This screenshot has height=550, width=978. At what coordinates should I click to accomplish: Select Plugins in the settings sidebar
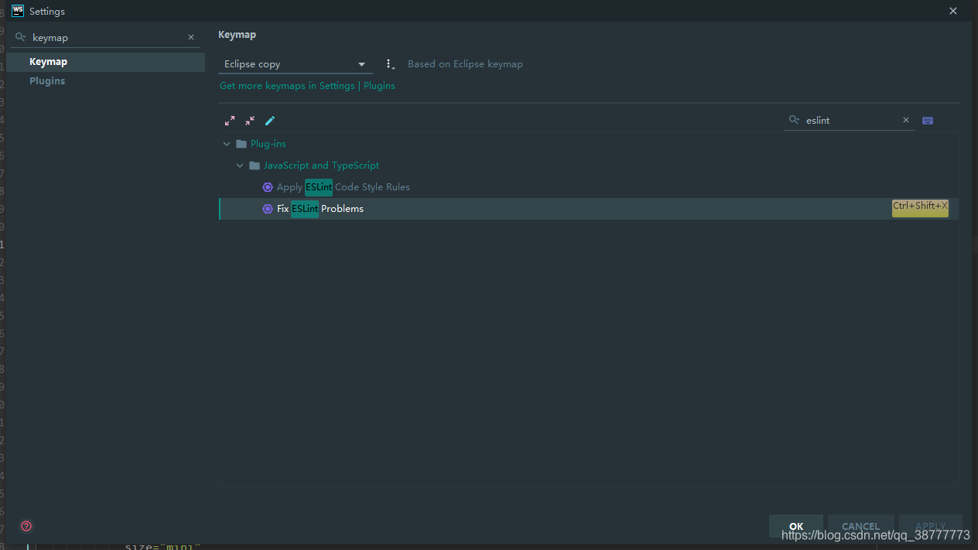[x=106, y=81]
